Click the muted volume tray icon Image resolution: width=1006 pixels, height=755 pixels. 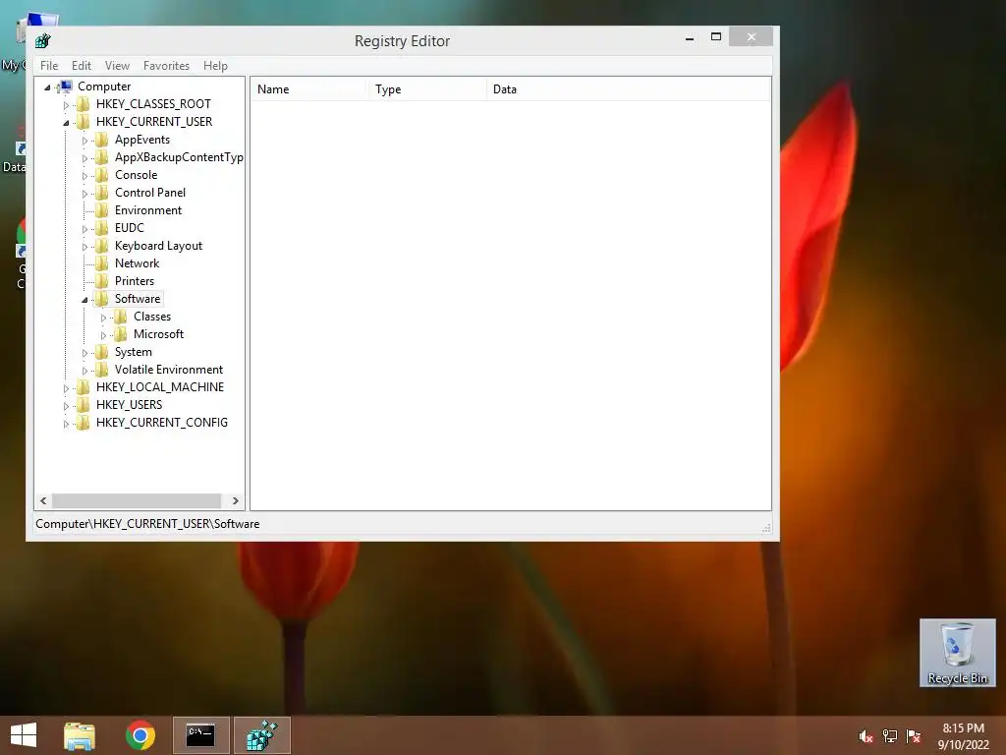[866, 736]
